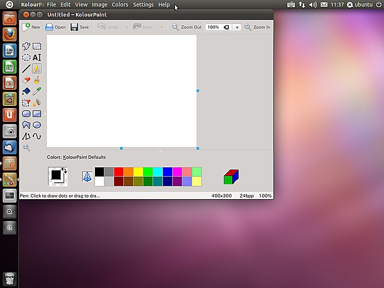Click the volume icon in top panel
384x288 pixels.
313,4
